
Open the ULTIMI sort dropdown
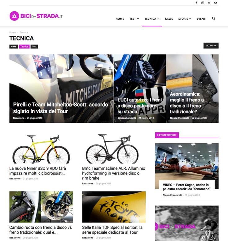(211, 45)
